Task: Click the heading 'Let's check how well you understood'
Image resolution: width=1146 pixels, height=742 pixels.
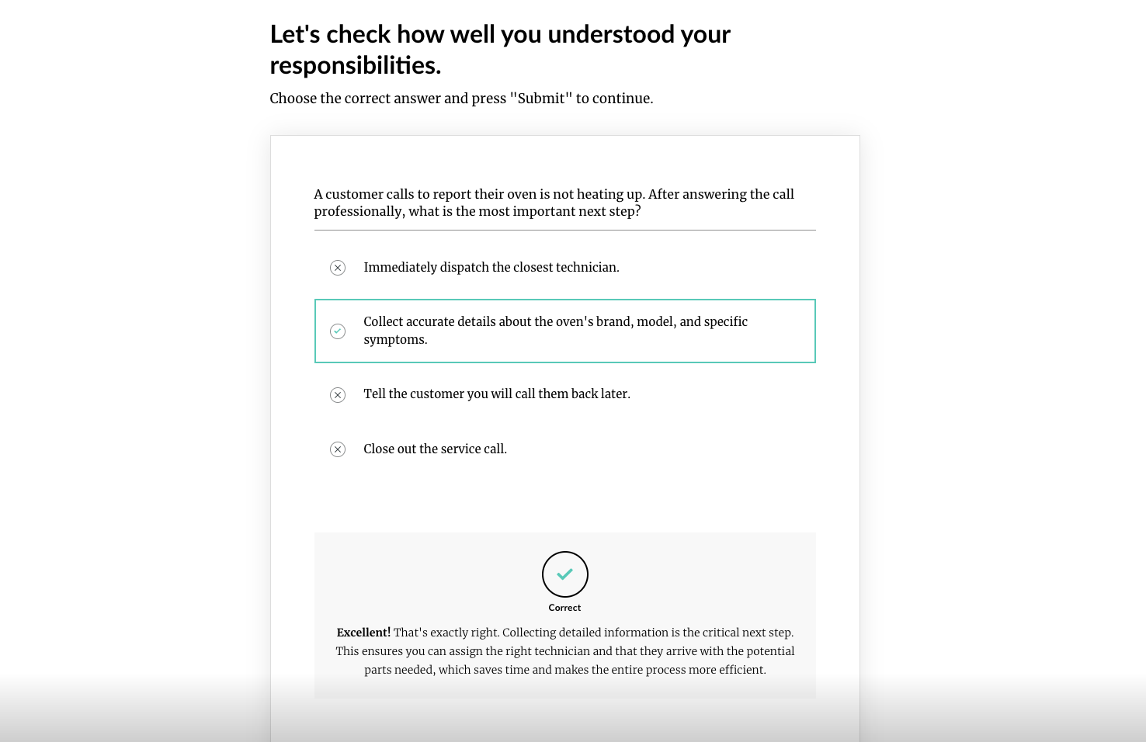Action: [500, 48]
